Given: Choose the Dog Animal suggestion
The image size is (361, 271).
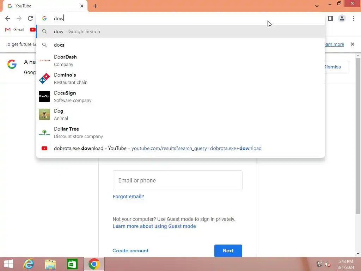Looking at the screenshot, I should pyautogui.click(x=180, y=115).
